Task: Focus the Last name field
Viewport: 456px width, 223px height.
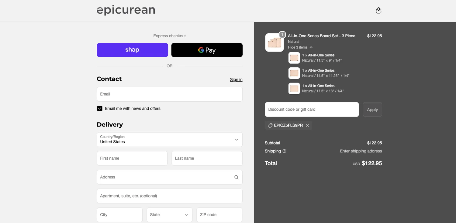Action: [x=207, y=158]
